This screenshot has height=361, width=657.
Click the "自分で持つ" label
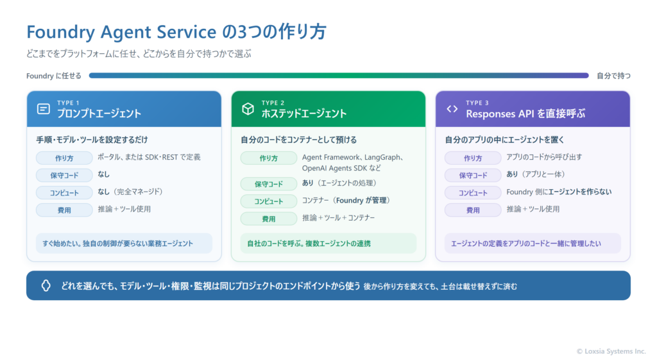[x=613, y=76]
